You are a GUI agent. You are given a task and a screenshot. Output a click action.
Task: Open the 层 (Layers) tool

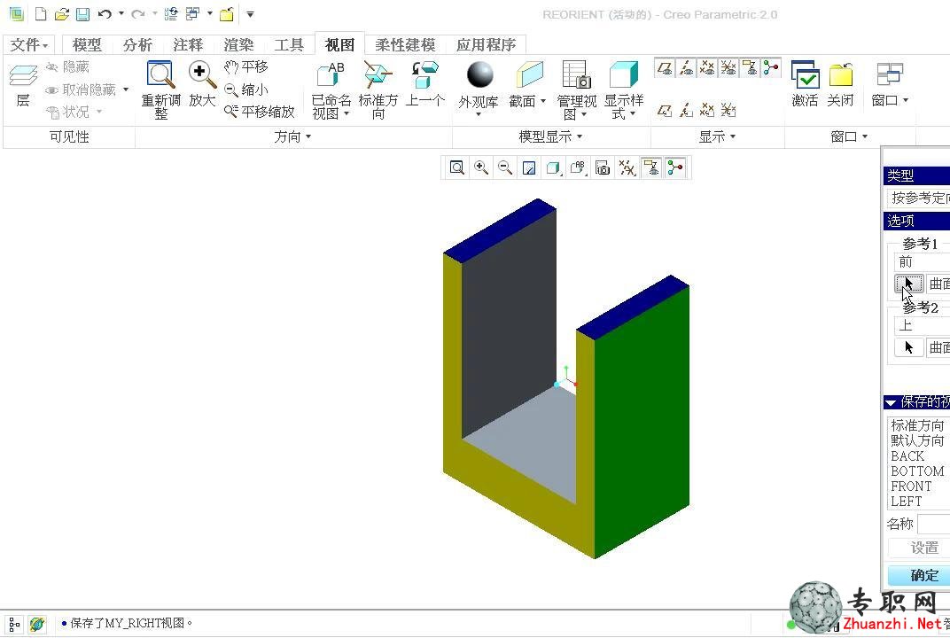(23, 85)
